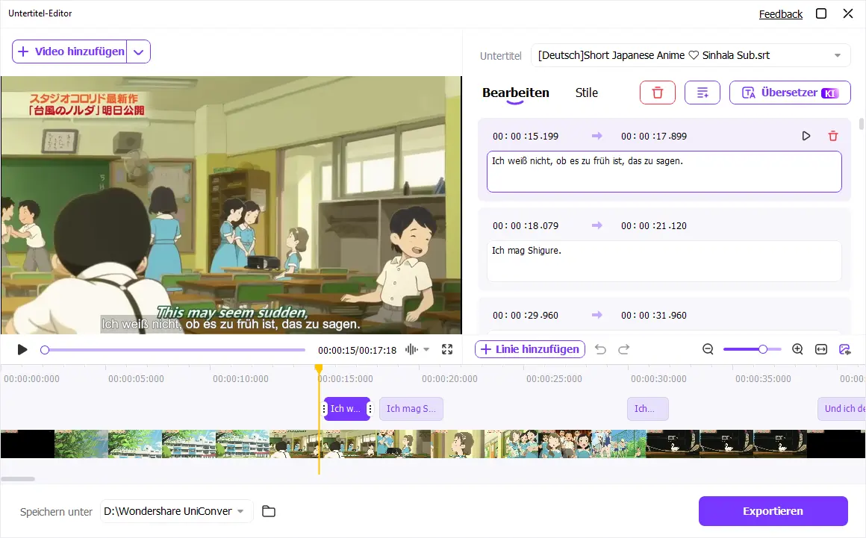Edit the 'Ich mag Shigure.' subtitle text
The image size is (866, 538).
664,261
